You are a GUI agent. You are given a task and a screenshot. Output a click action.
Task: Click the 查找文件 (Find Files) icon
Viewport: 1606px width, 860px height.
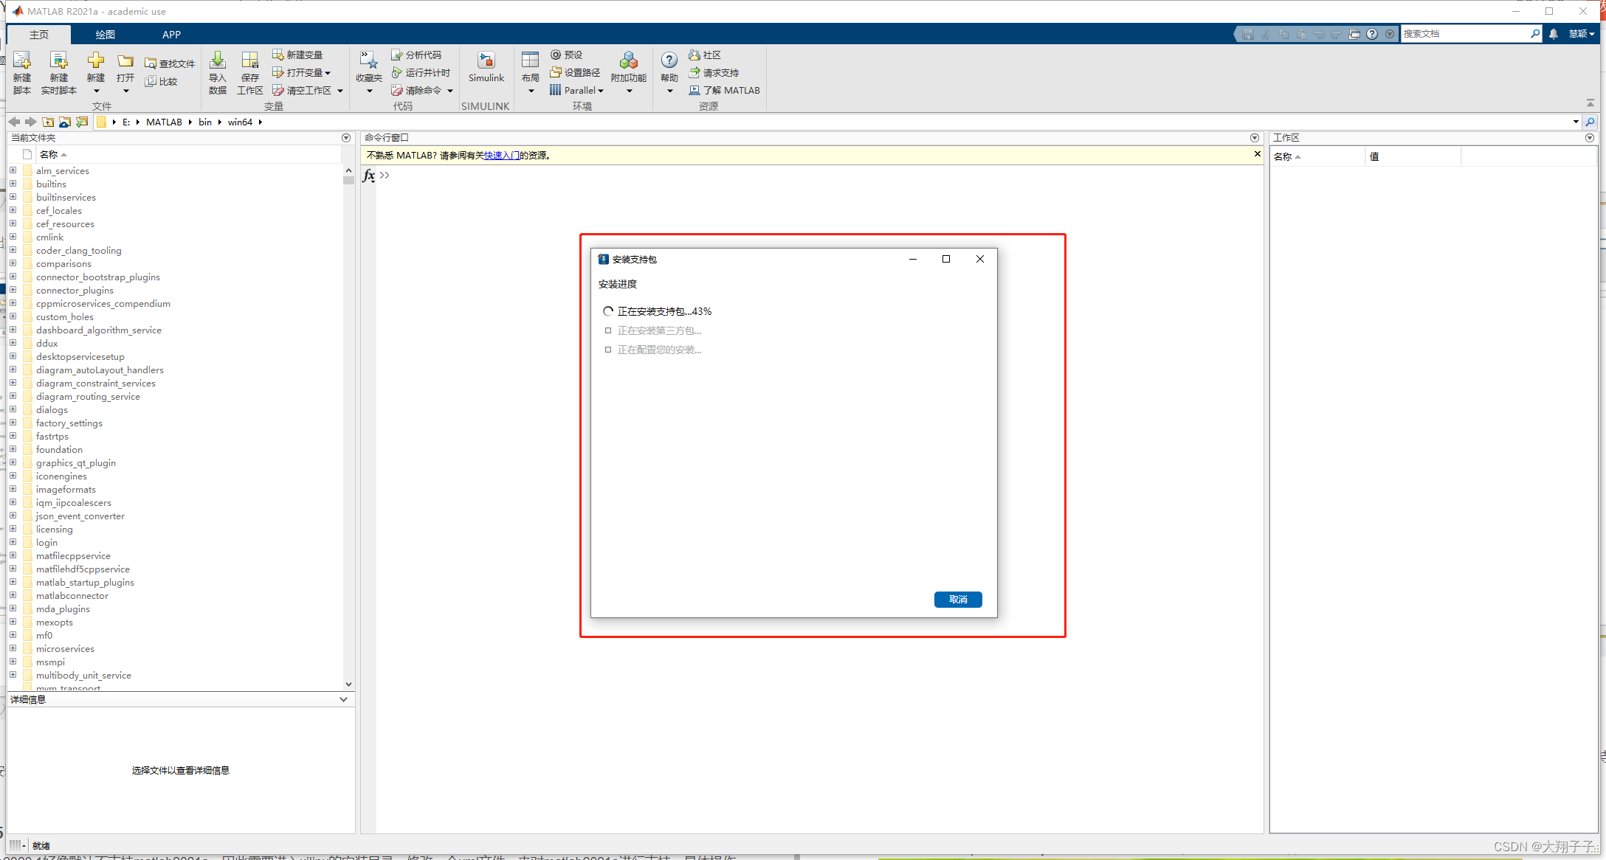[x=169, y=63]
